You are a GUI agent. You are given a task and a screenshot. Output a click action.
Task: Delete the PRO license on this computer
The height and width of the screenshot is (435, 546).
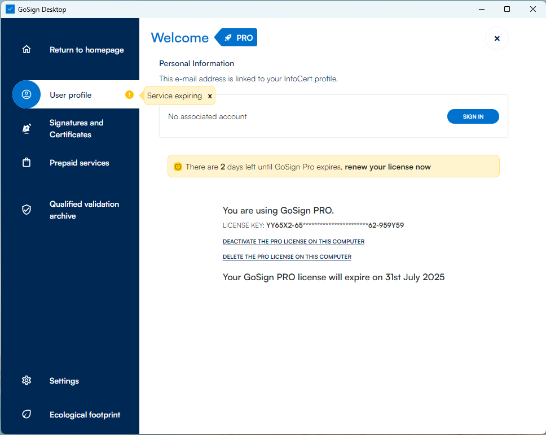(287, 257)
